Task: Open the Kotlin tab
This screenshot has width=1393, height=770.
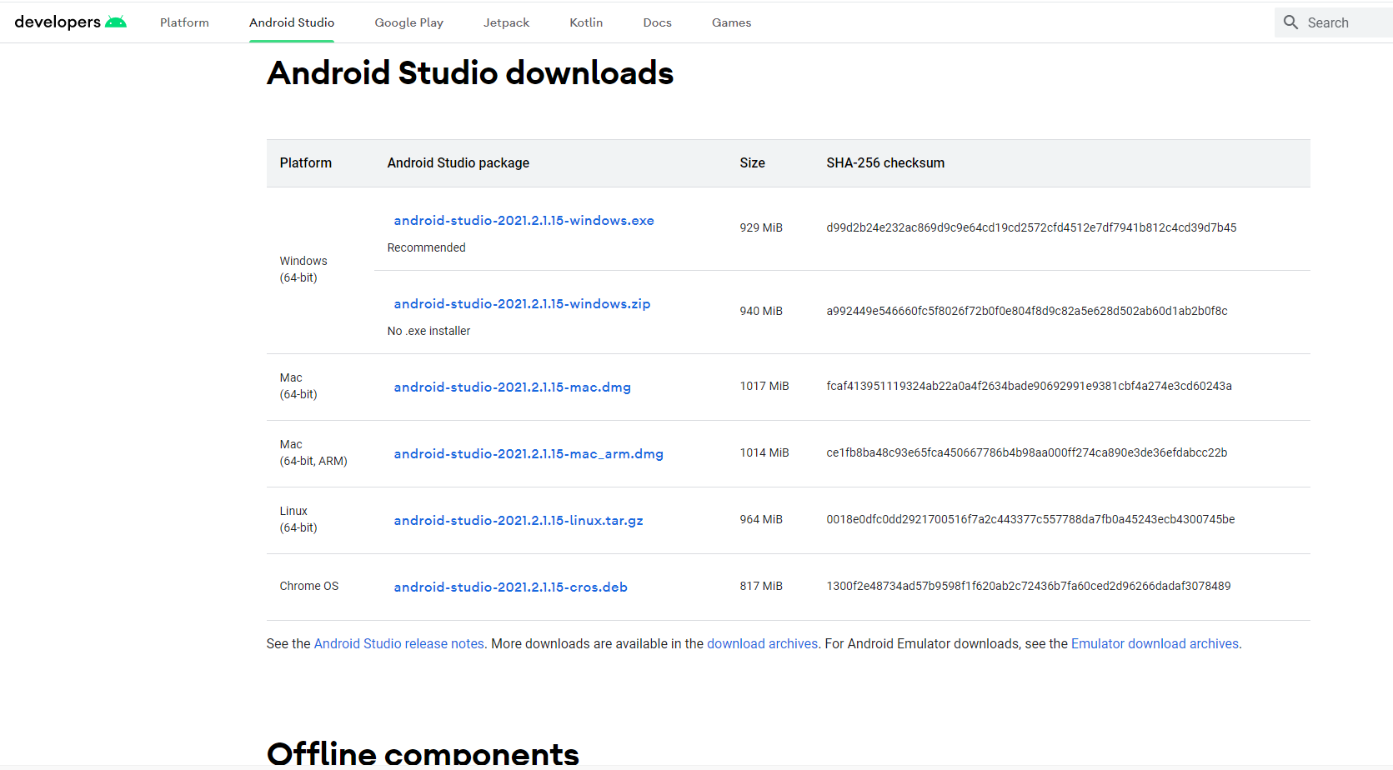Action: coord(586,22)
